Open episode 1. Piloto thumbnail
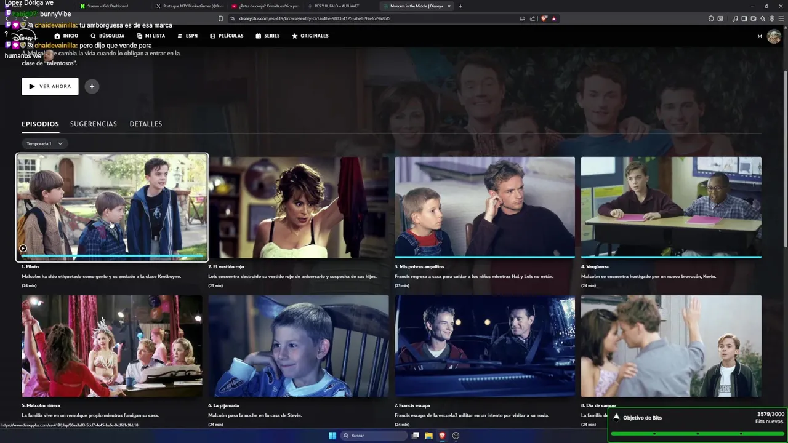The height and width of the screenshot is (443, 788). [x=112, y=207]
